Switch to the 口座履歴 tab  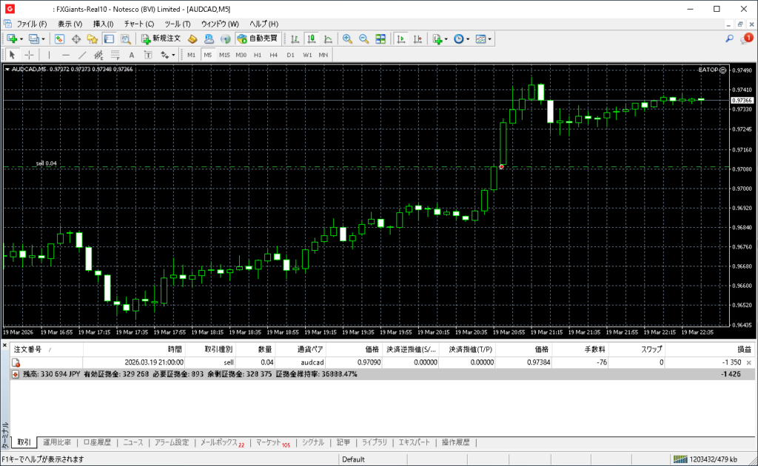(97, 442)
